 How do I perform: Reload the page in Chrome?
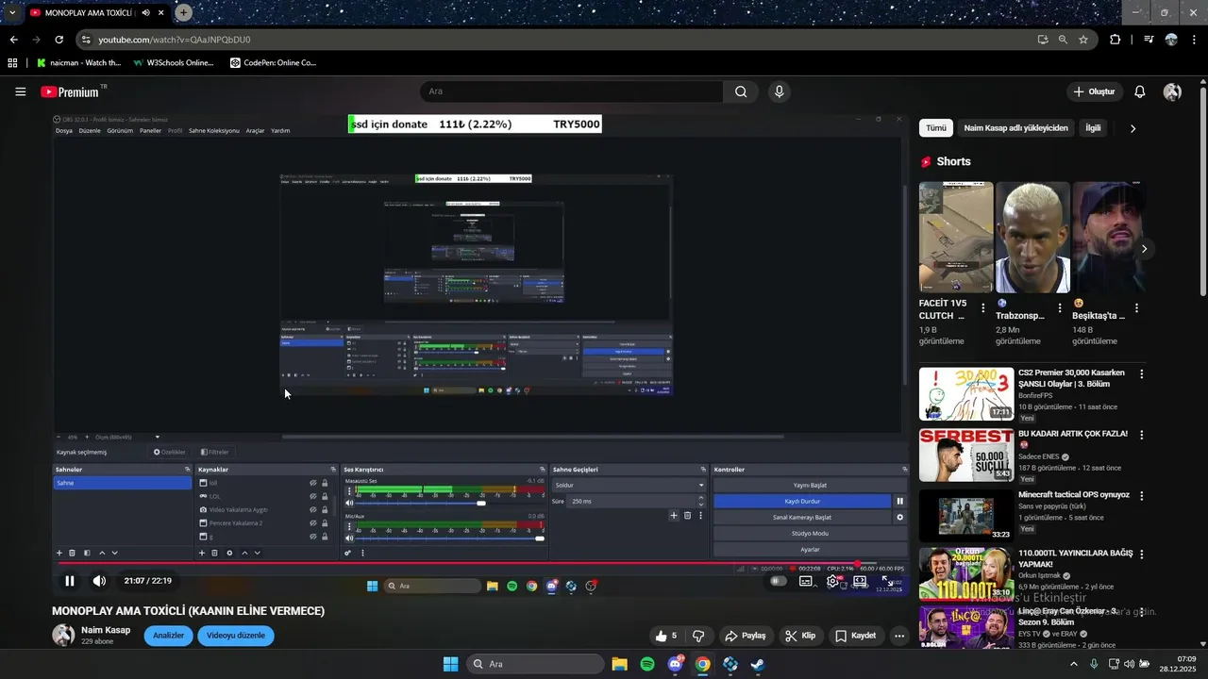[x=59, y=40]
